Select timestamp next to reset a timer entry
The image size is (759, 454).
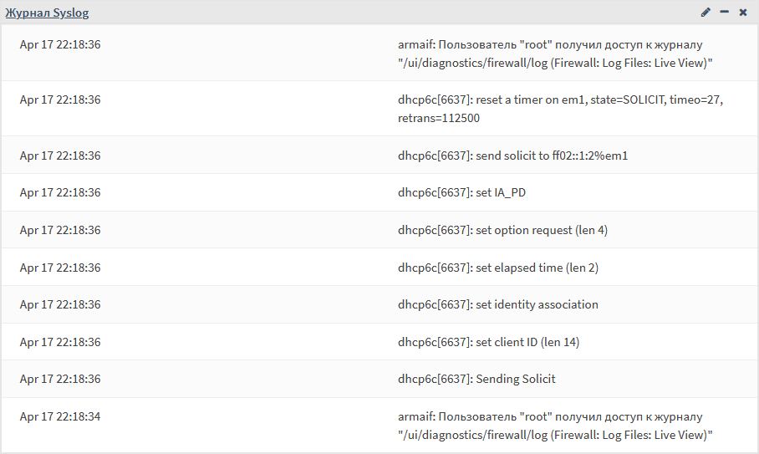(x=60, y=99)
